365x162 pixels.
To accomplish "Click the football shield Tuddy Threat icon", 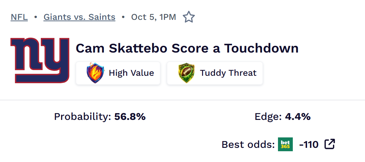I will pyautogui.click(x=186, y=73).
